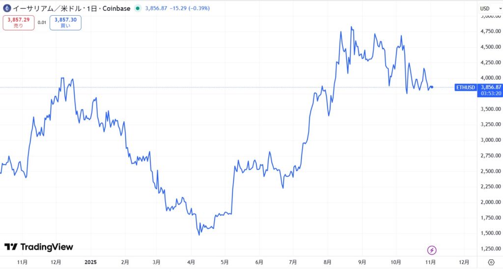
Task: Click the 8月 label on time axis
Action: [x=328, y=262]
